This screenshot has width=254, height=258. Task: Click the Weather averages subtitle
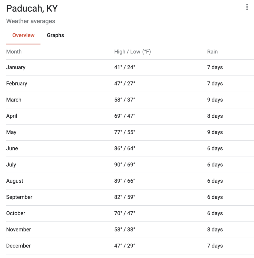point(31,21)
